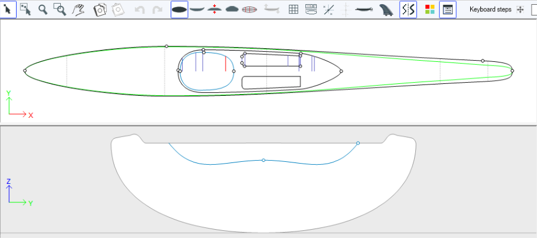Select the arrow pointer tool
Screen dimensions: 537x238
tap(8, 10)
